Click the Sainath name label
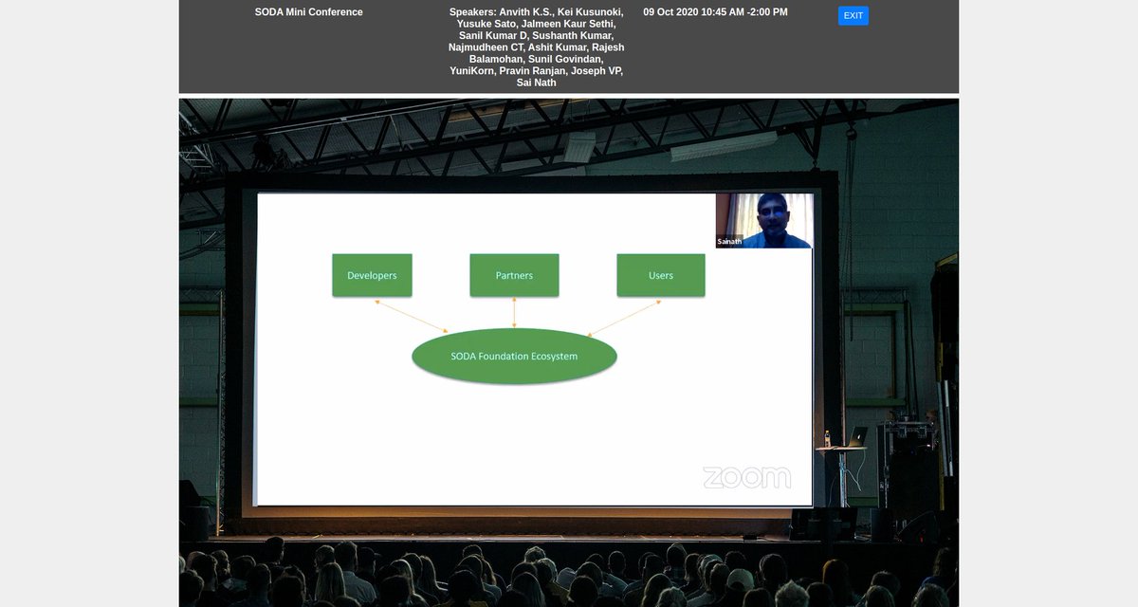 click(729, 242)
